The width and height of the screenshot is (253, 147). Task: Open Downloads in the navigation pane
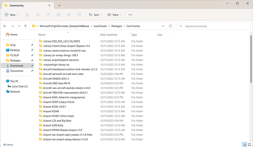tap(17, 65)
